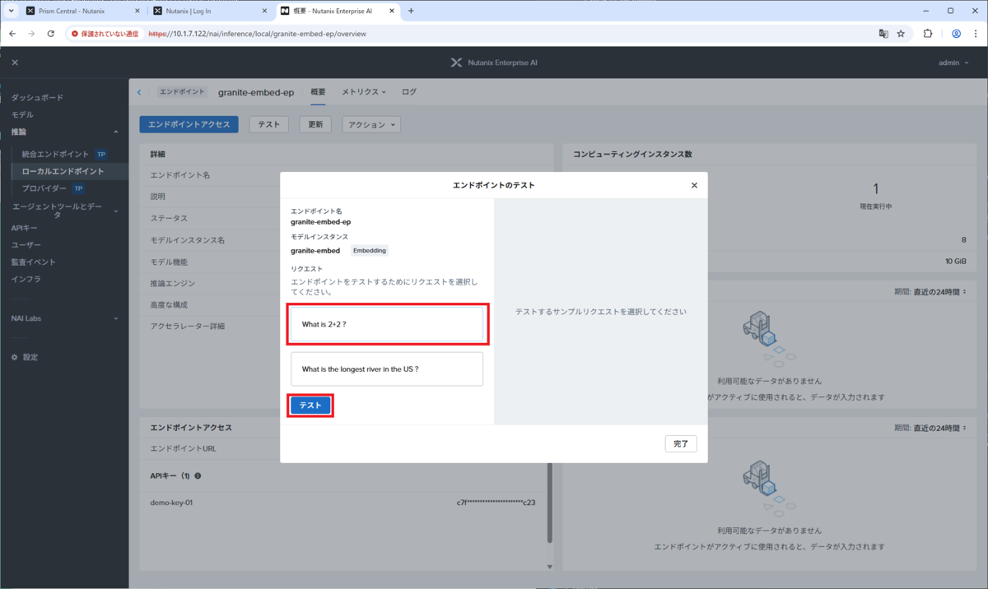Open the browser extensions icon
This screenshot has height=589, width=988.
pos(928,34)
